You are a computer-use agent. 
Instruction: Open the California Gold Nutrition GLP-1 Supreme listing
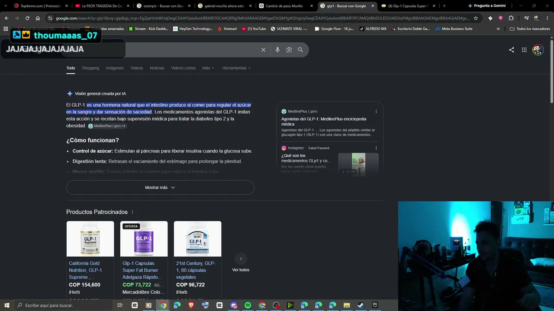point(85,270)
